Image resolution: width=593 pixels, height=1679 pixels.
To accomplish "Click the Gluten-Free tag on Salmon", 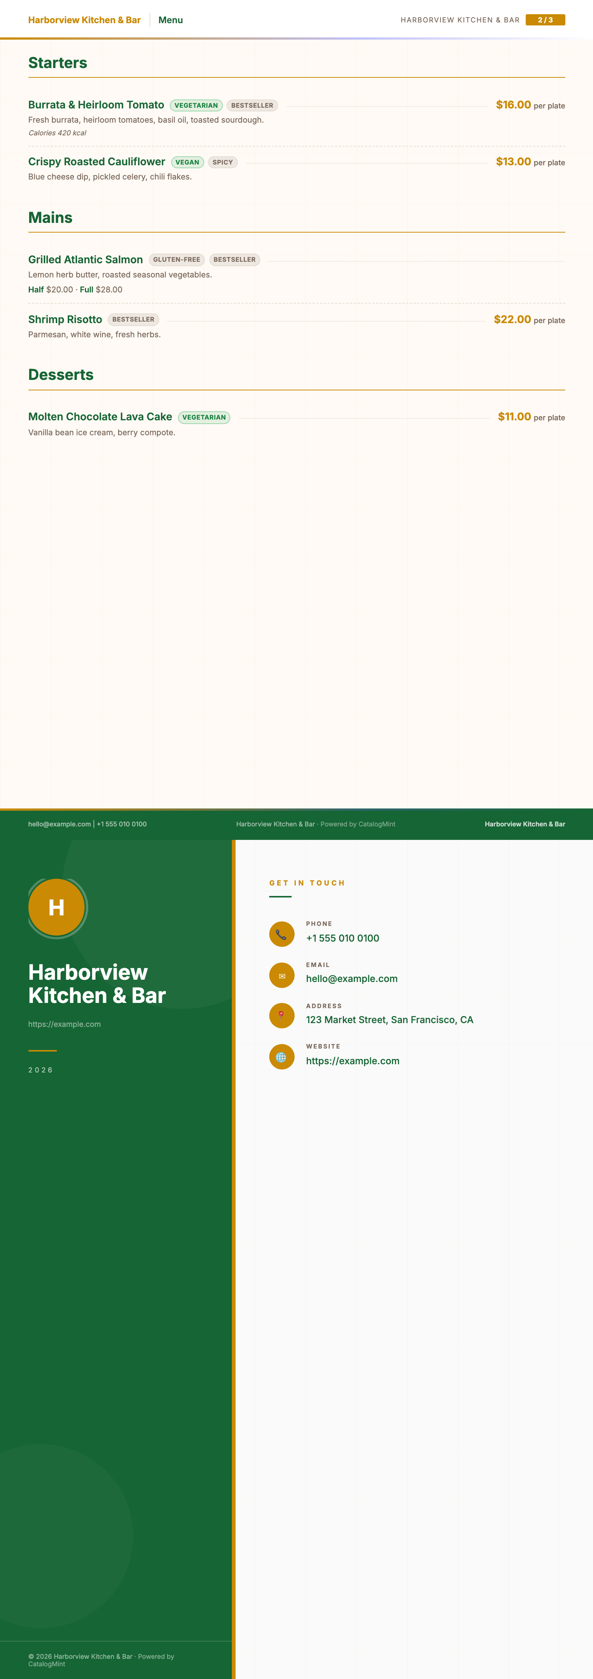I will (176, 260).
